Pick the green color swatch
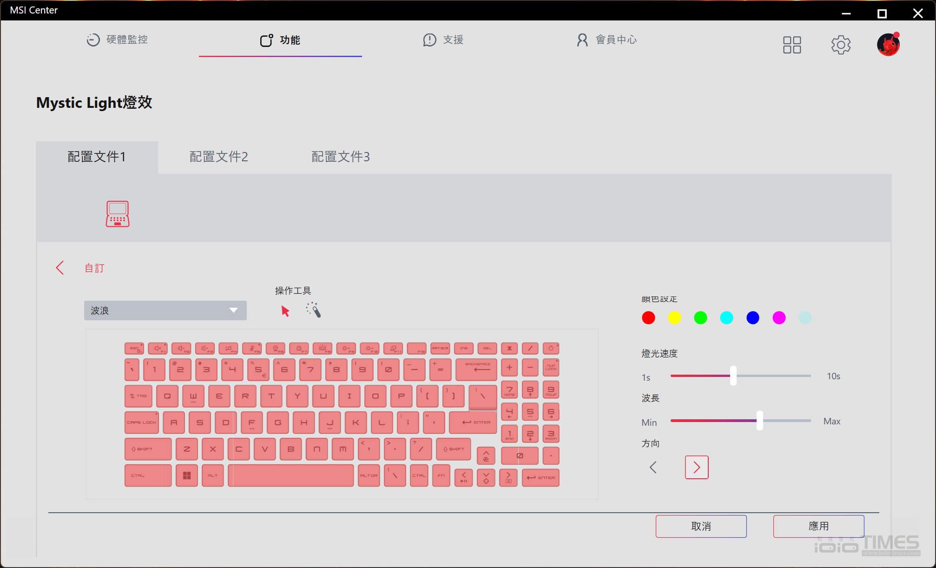Screen dimensions: 936x568 tap(700, 318)
